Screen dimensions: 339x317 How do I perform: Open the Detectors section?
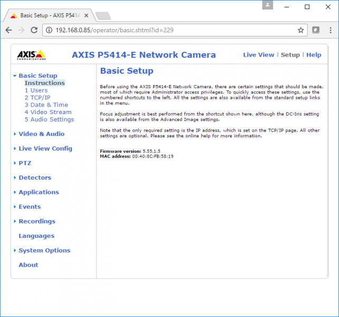click(35, 178)
